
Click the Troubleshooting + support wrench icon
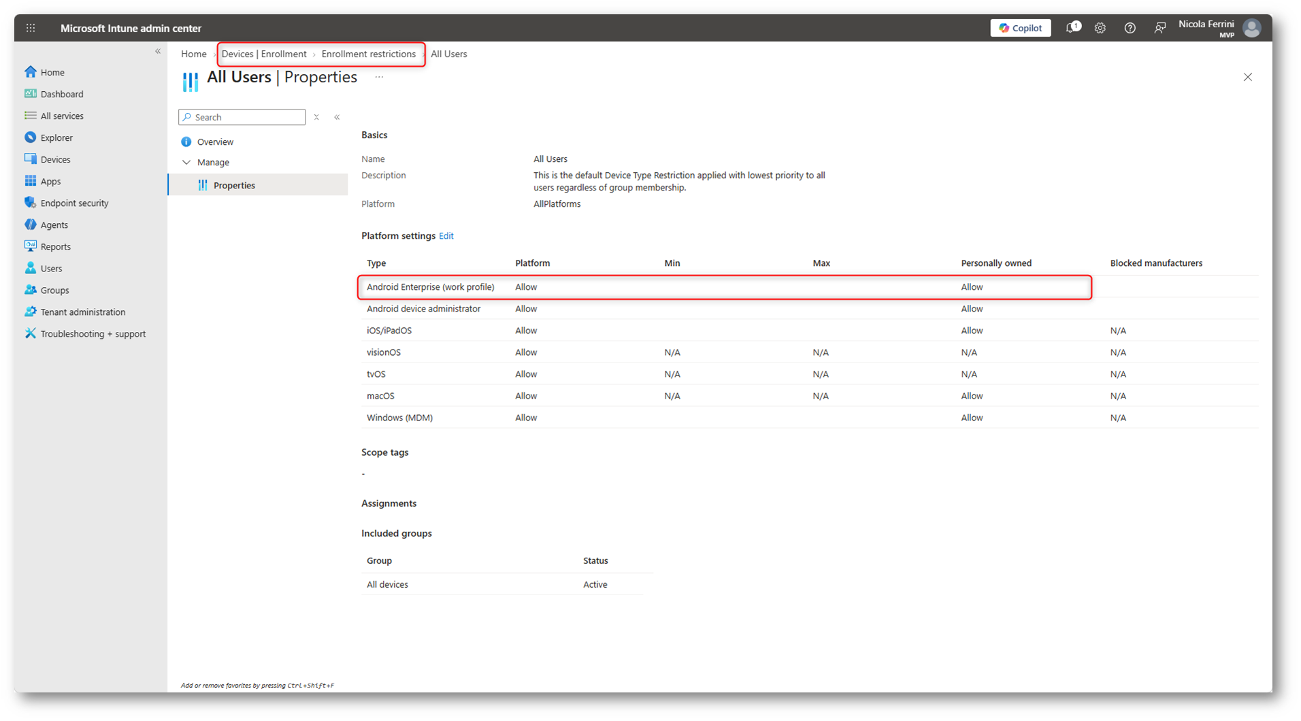[x=31, y=333]
